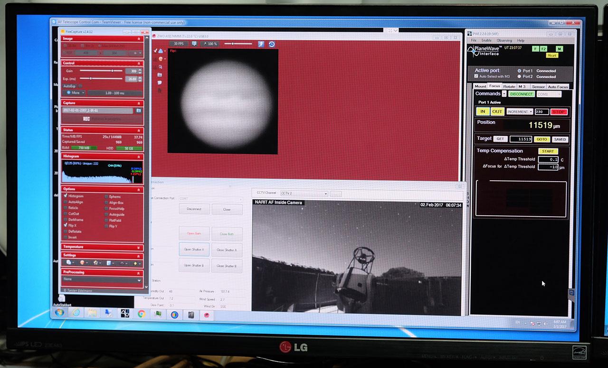Click the GOTO button
This screenshot has height=368, width=608.
[x=542, y=139]
